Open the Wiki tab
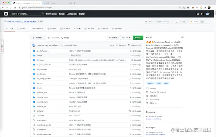This screenshot has width=216, height=137. click(x=77, y=28)
